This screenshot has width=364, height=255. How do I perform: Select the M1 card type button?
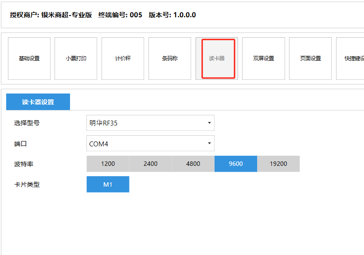(108, 184)
